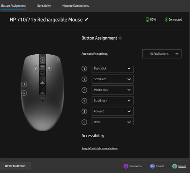Click numbered circle 2 in assignment list
190x173 pixels.
(84, 79)
